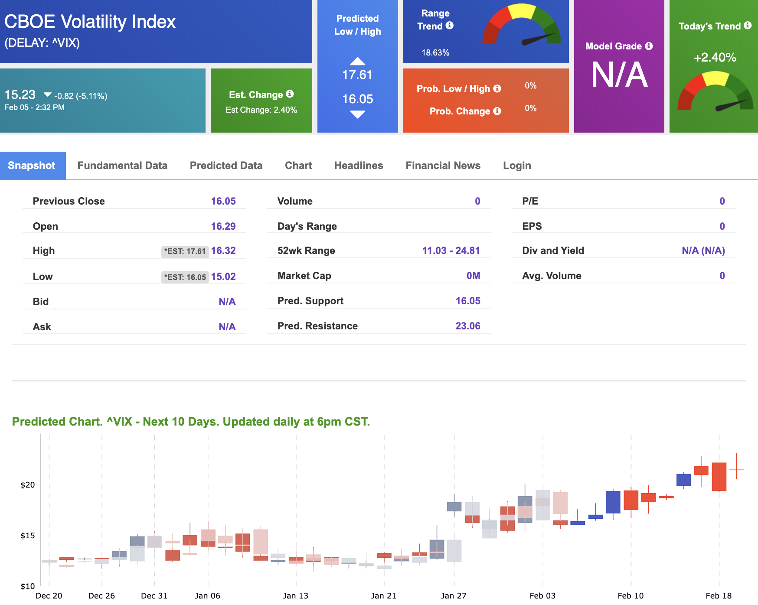Click info icon next to Prob. Low / High

point(497,88)
